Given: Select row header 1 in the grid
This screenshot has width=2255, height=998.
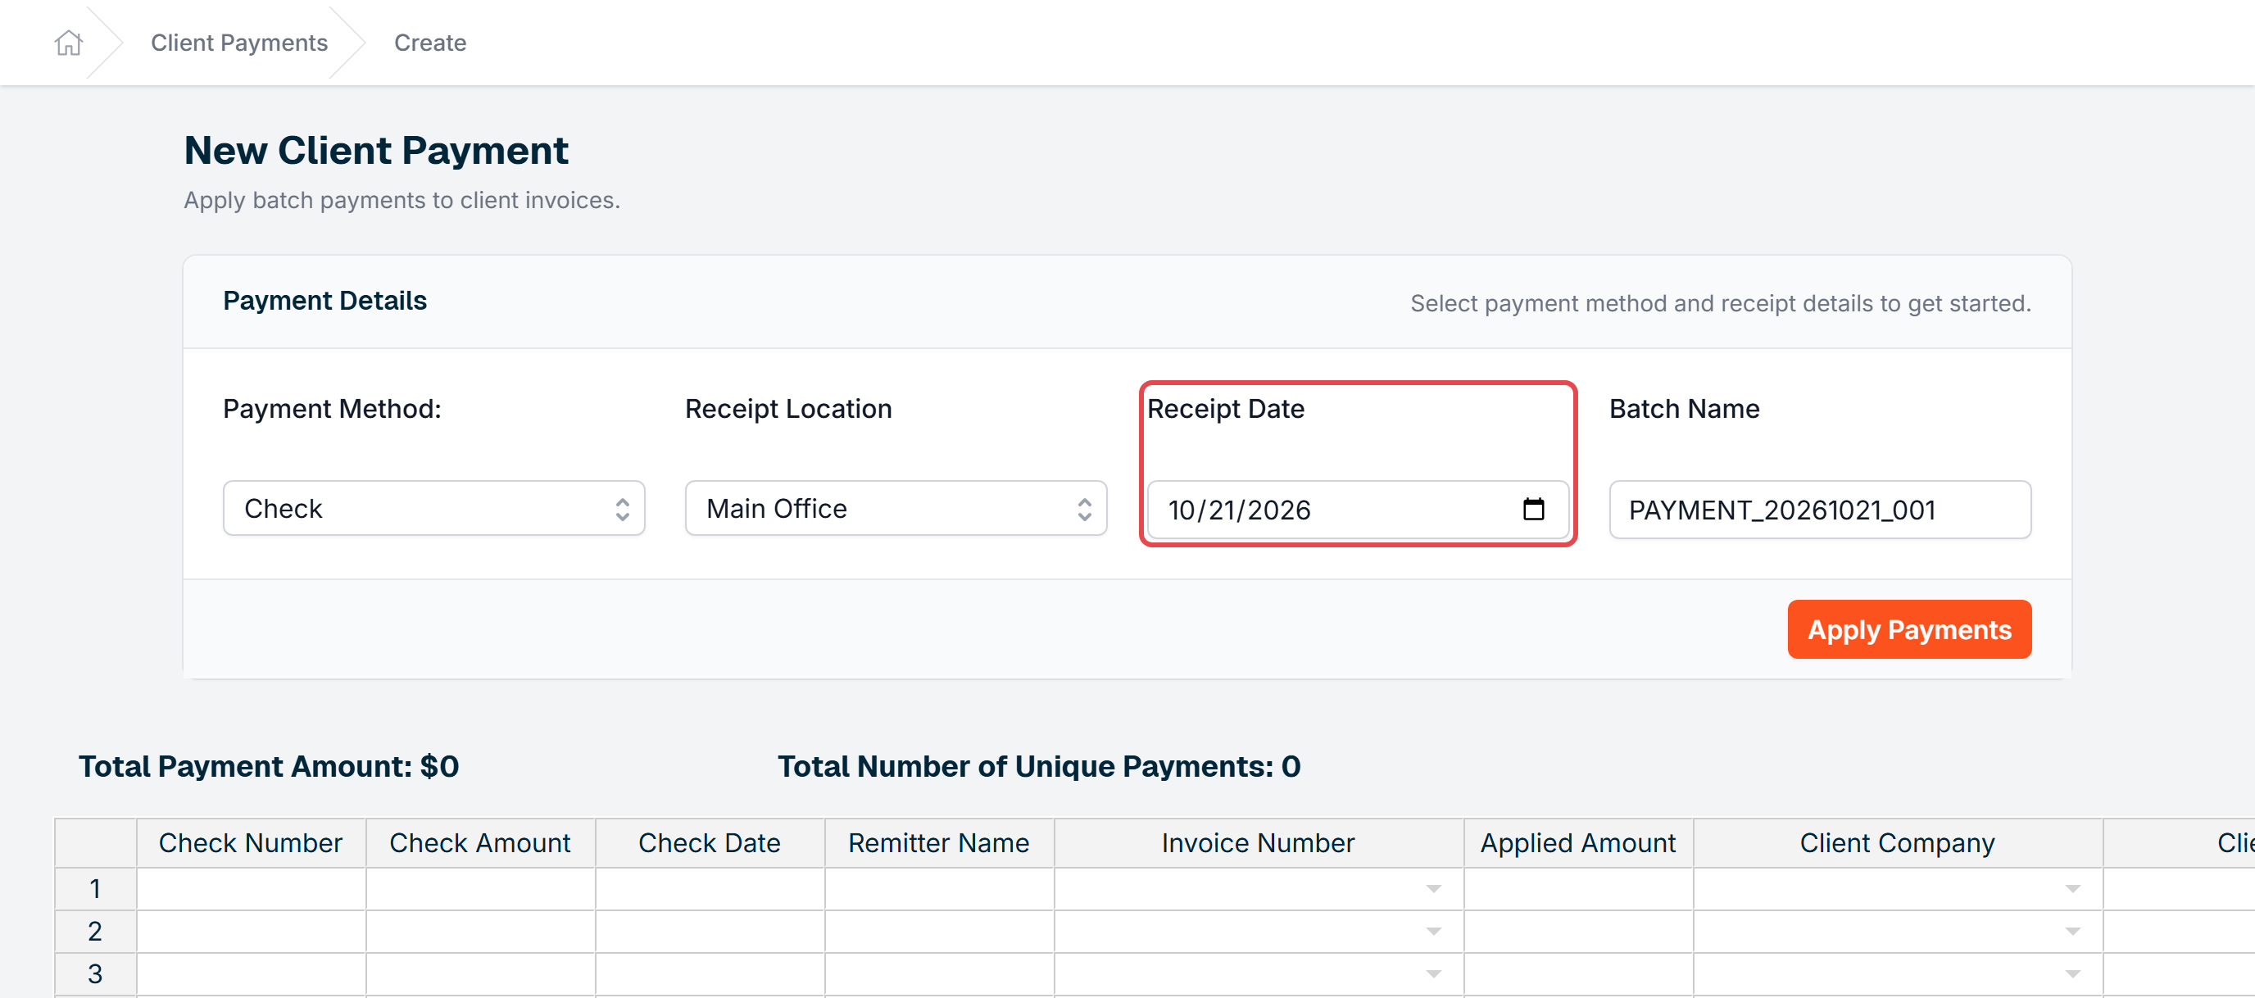Looking at the screenshot, I should tap(95, 890).
